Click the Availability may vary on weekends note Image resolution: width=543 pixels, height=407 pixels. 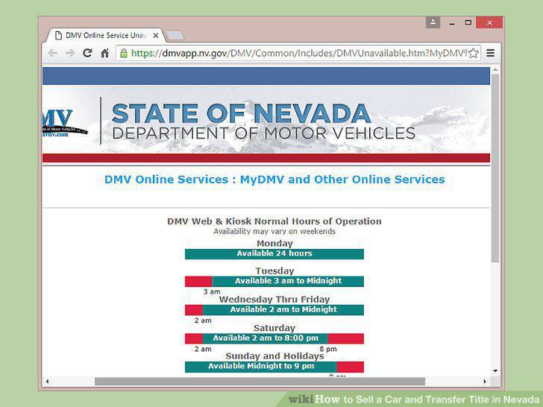(x=274, y=231)
